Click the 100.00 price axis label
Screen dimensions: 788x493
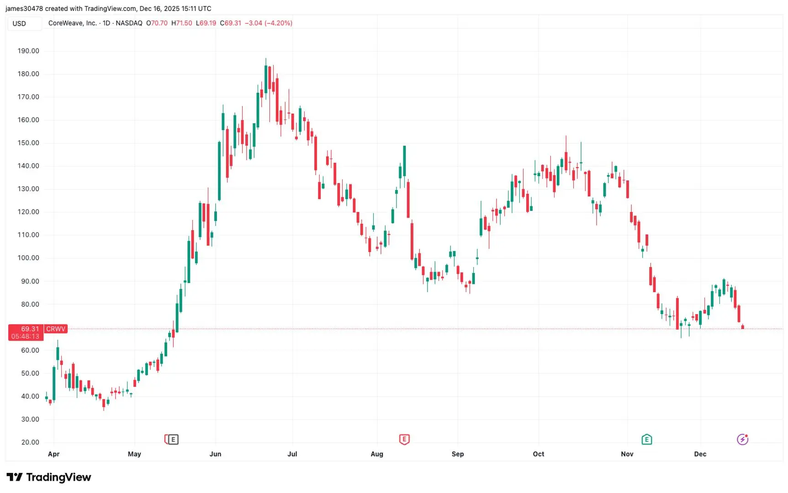click(28, 257)
